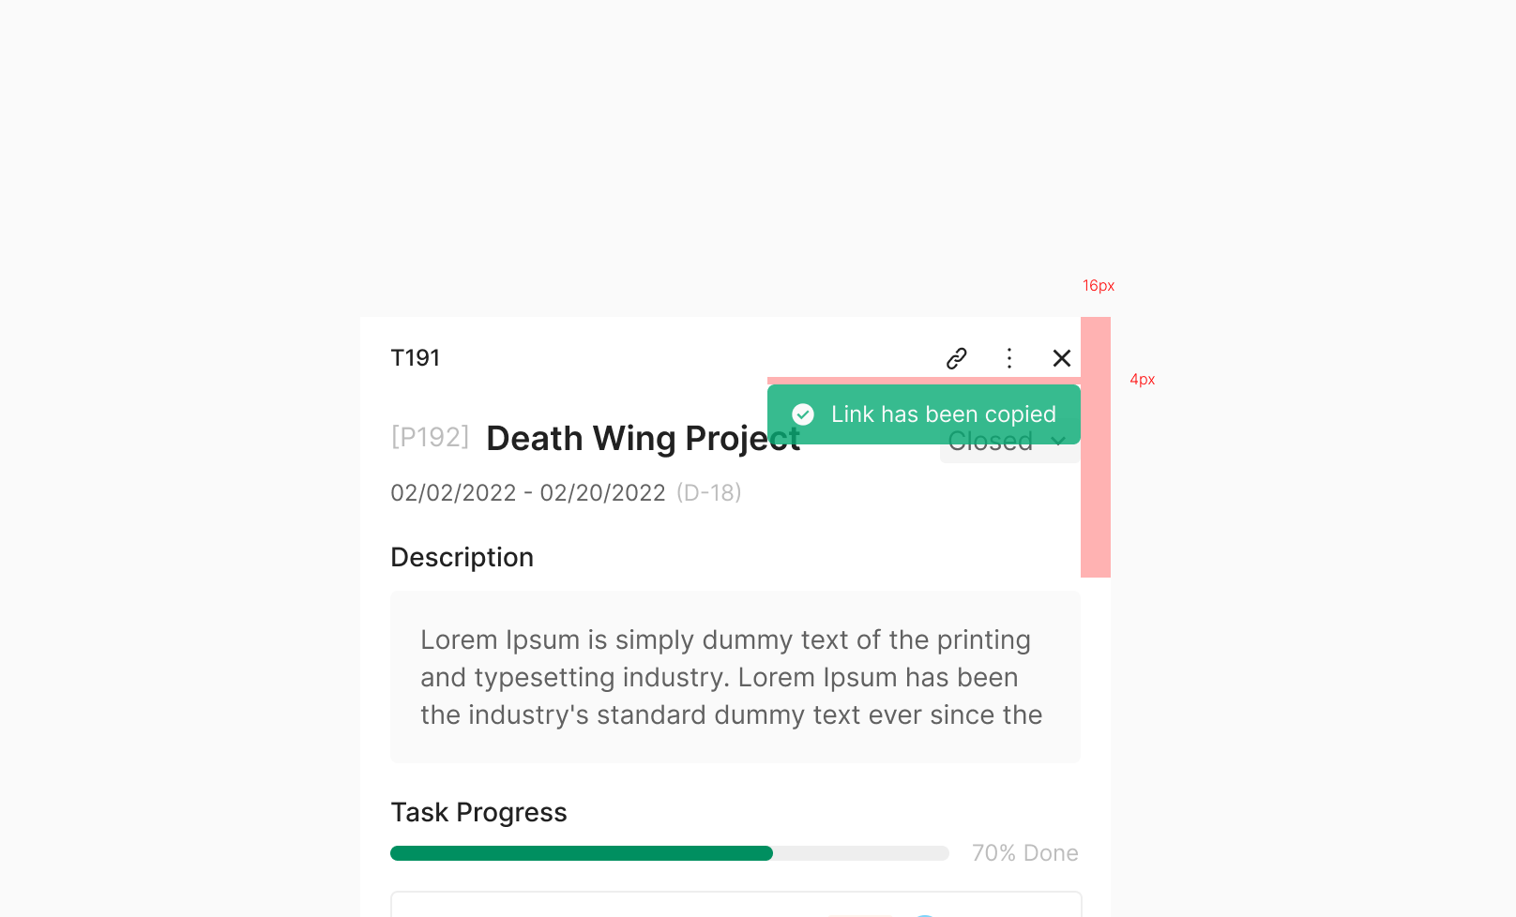
Task: Click the gray unfilled part of progress bar
Action: pyautogui.click(x=861, y=853)
